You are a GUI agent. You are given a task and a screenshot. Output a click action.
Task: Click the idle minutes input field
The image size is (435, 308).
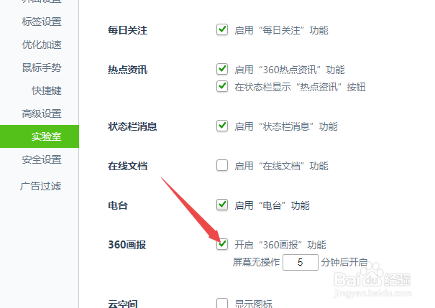(300, 262)
